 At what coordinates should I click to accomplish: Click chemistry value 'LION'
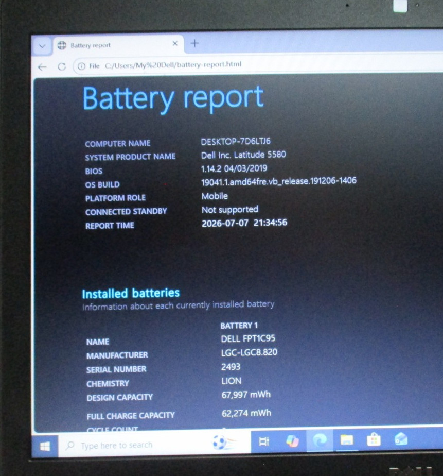[232, 381]
